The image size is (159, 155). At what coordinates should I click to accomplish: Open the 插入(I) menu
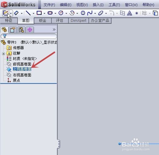[x=98, y=5]
